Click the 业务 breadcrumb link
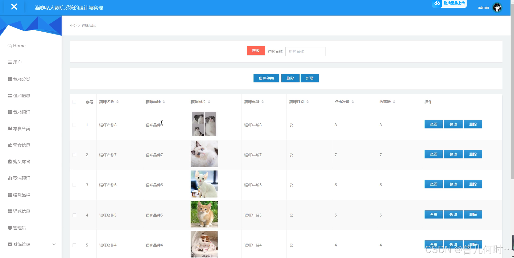Viewport: 514px width, 258px height. point(73,25)
